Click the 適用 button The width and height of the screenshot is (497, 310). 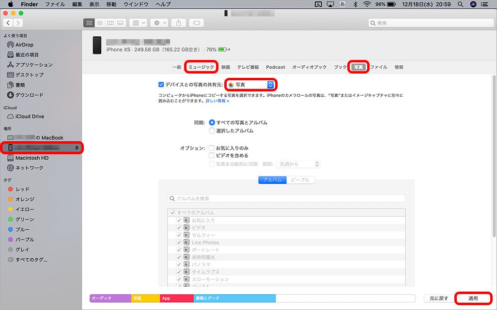473,298
